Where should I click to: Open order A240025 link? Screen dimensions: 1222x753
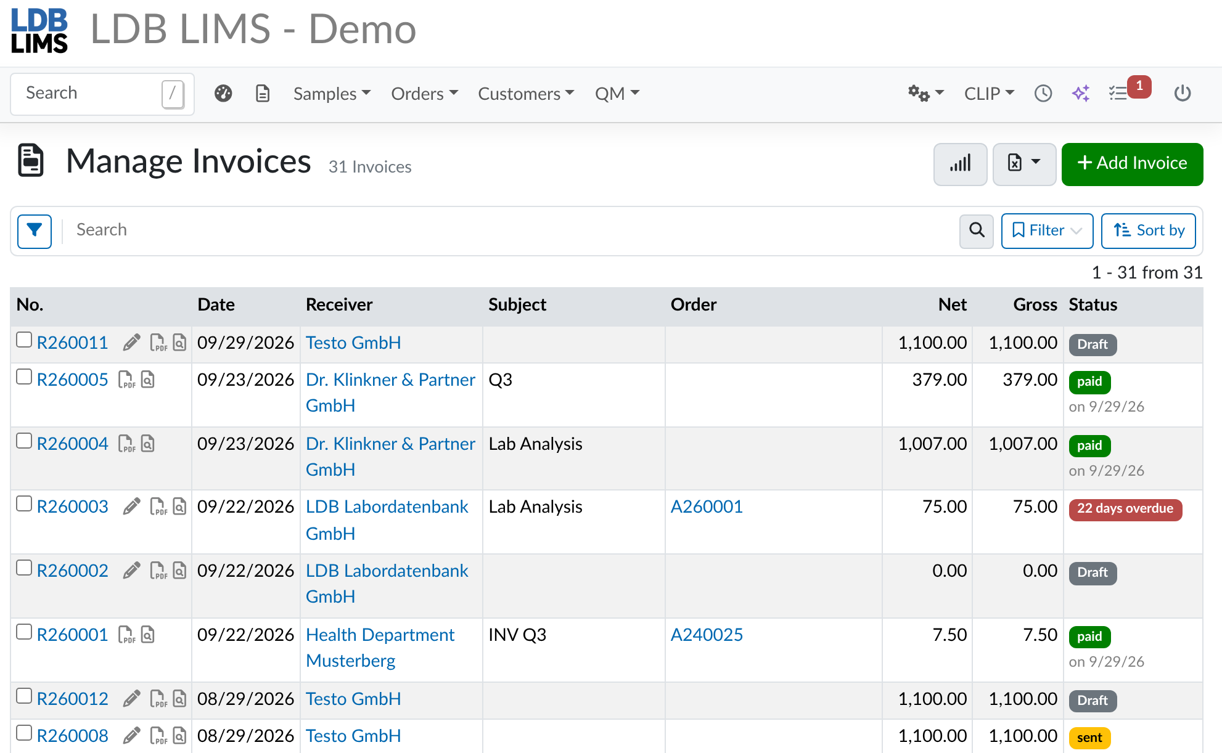coord(707,635)
